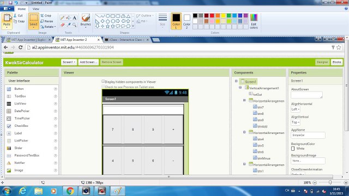Toggle Check to see Preview on Tablet size
The height and width of the screenshot is (196, 349).
tap(103, 87)
